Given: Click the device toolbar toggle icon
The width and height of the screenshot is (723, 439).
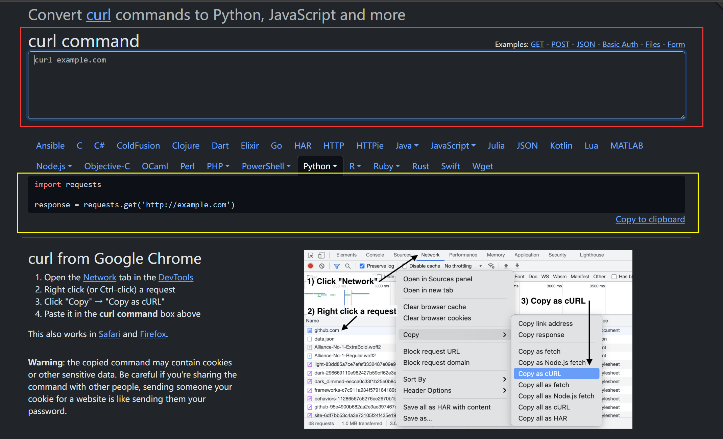Looking at the screenshot, I should (x=321, y=255).
